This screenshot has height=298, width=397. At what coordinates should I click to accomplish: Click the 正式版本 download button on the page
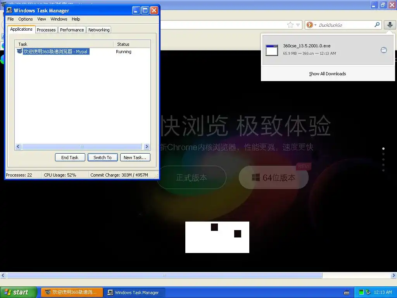tap(192, 177)
